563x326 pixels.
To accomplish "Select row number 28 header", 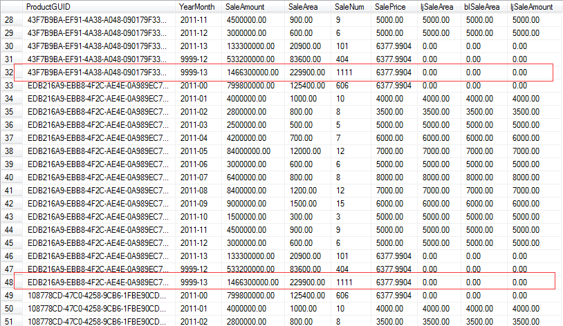I will click(9, 20).
